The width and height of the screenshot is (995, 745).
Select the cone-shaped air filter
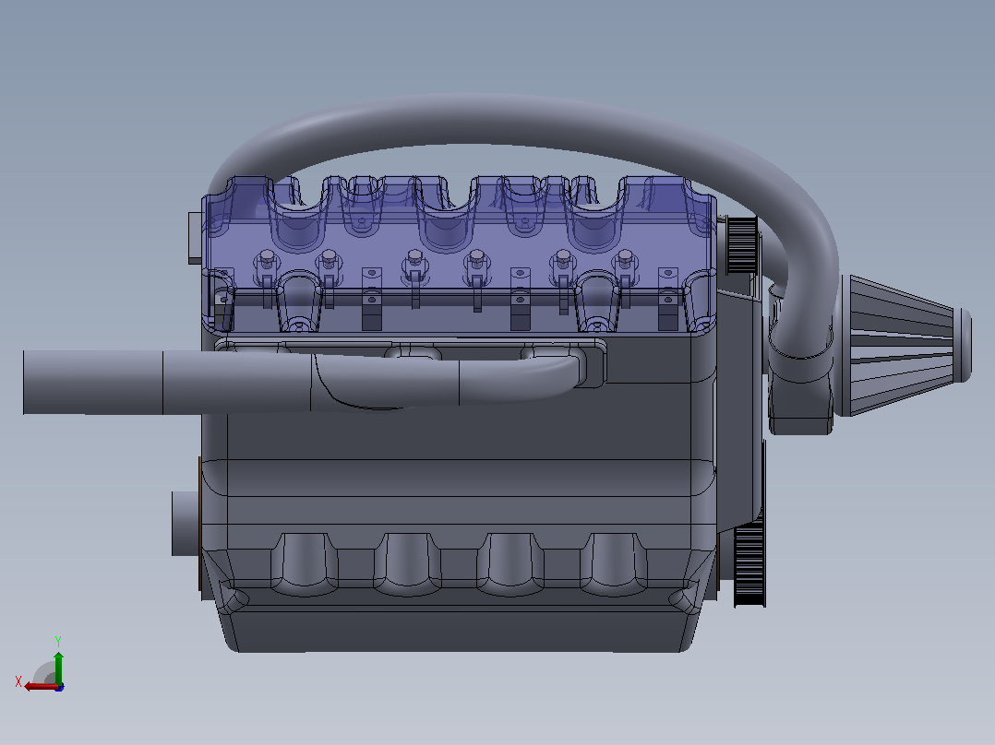pyautogui.click(x=905, y=346)
